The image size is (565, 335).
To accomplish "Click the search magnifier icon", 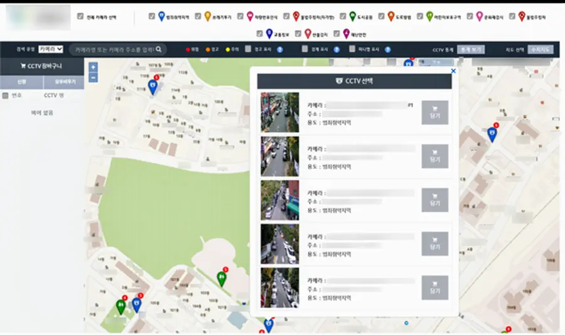I will tap(158, 49).
